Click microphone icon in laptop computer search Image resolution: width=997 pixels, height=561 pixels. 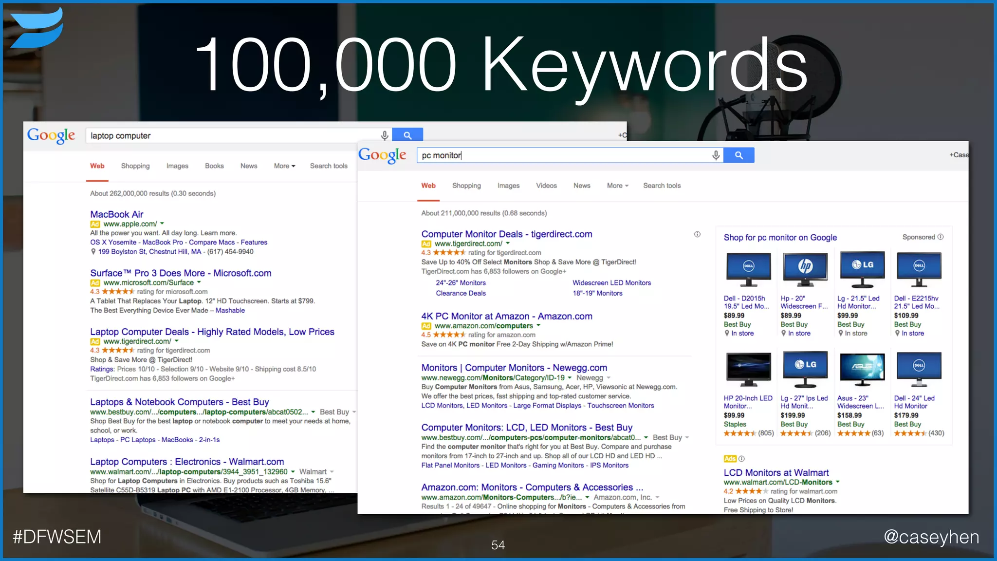pos(385,135)
